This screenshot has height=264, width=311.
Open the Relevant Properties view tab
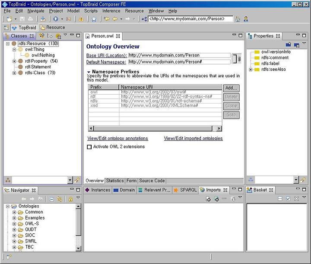pos(154,190)
